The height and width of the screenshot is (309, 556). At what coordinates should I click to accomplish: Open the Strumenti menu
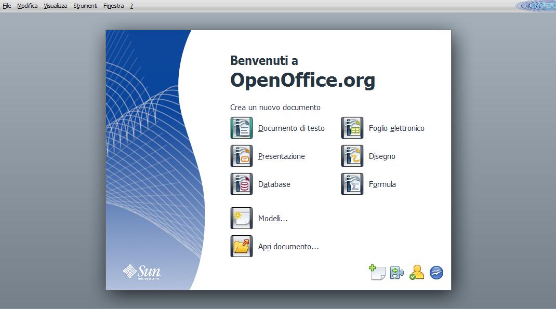point(85,6)
